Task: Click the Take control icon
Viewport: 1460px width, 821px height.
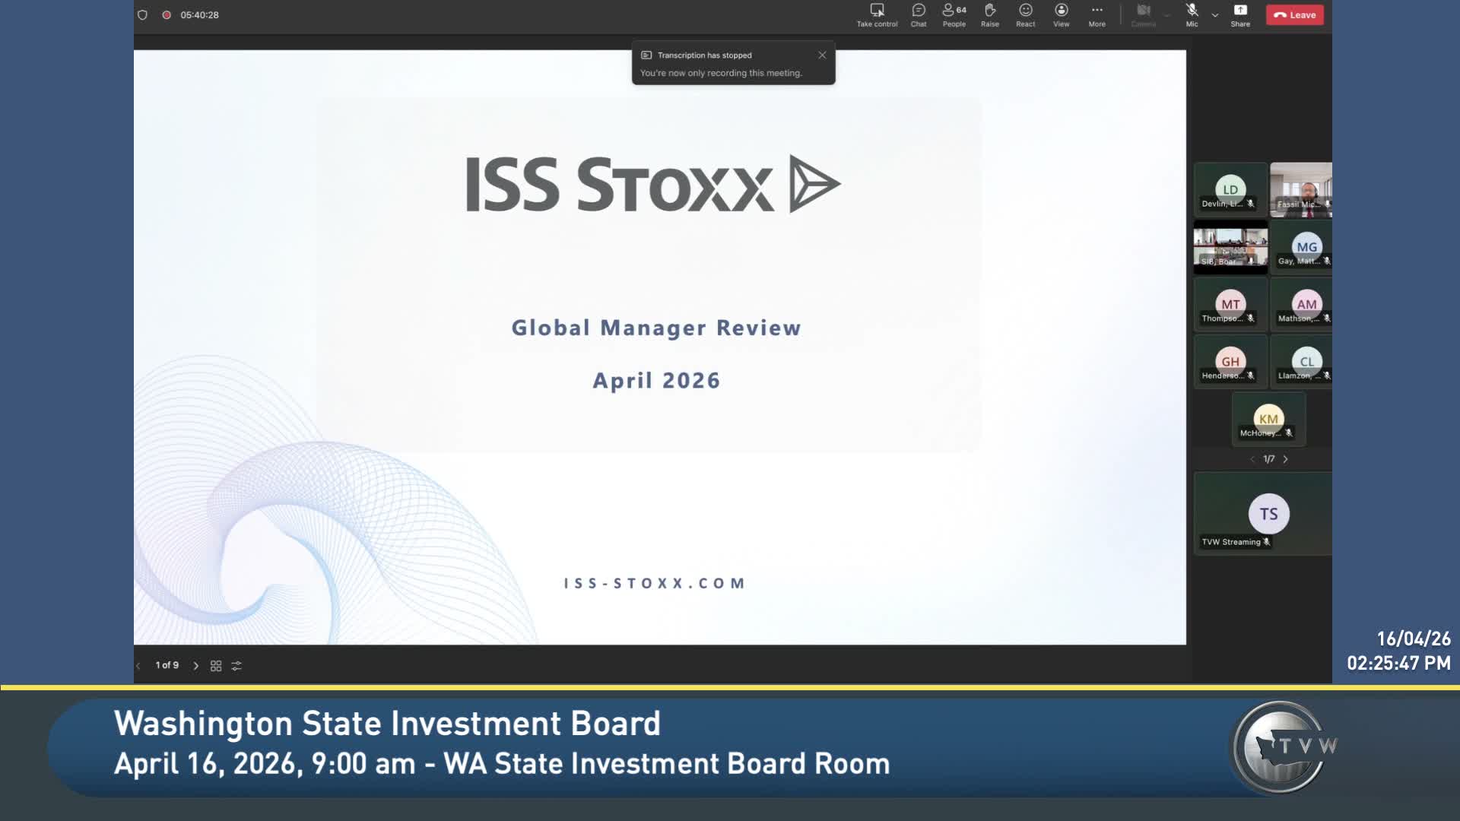Action: click(877, 14)
